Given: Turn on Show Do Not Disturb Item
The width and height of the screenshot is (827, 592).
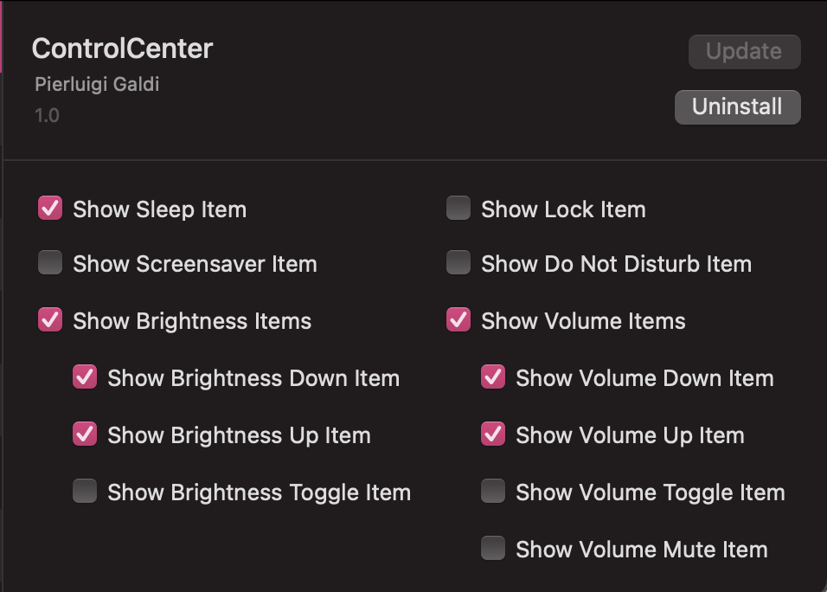Looking at the screenshot, I should point(458,263).
